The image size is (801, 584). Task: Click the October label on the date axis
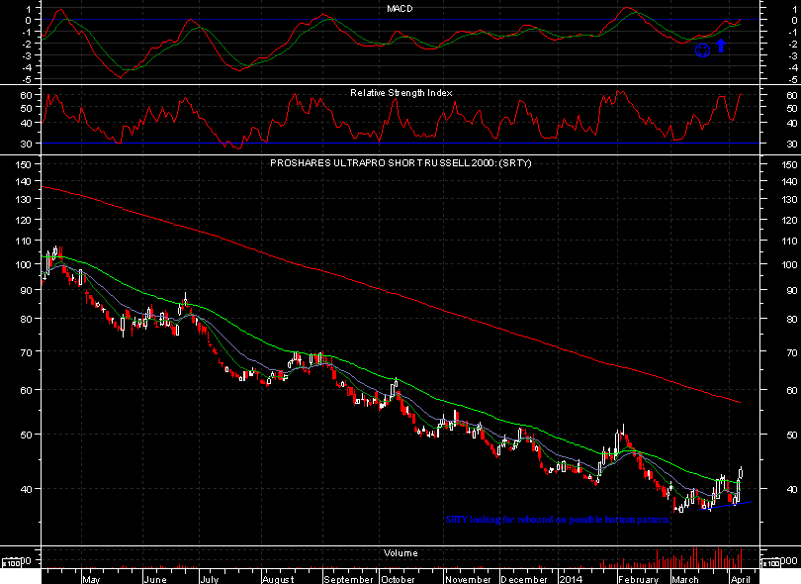[398, 579]
